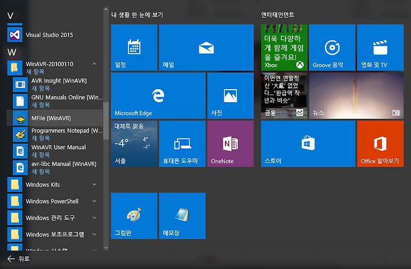Screen dimensions: 411x269
Task: Open the Xbox live tile
Action: click(284, 48)
